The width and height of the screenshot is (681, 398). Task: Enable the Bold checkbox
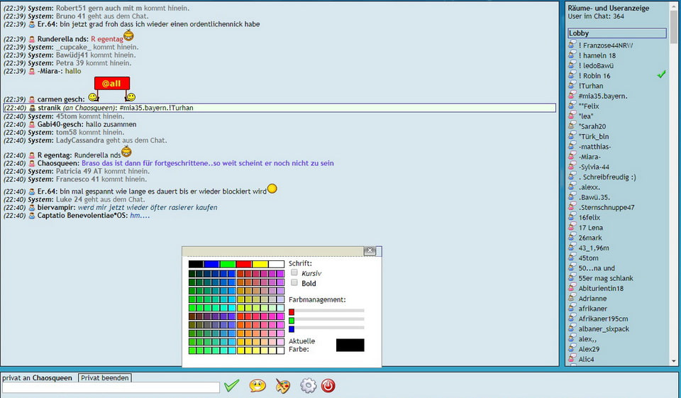pyautogui.click(x=294, y=283)
